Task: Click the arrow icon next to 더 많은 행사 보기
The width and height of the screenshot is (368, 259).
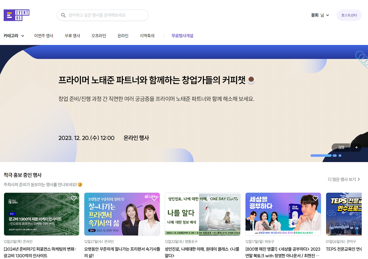Action: (359, 179)
